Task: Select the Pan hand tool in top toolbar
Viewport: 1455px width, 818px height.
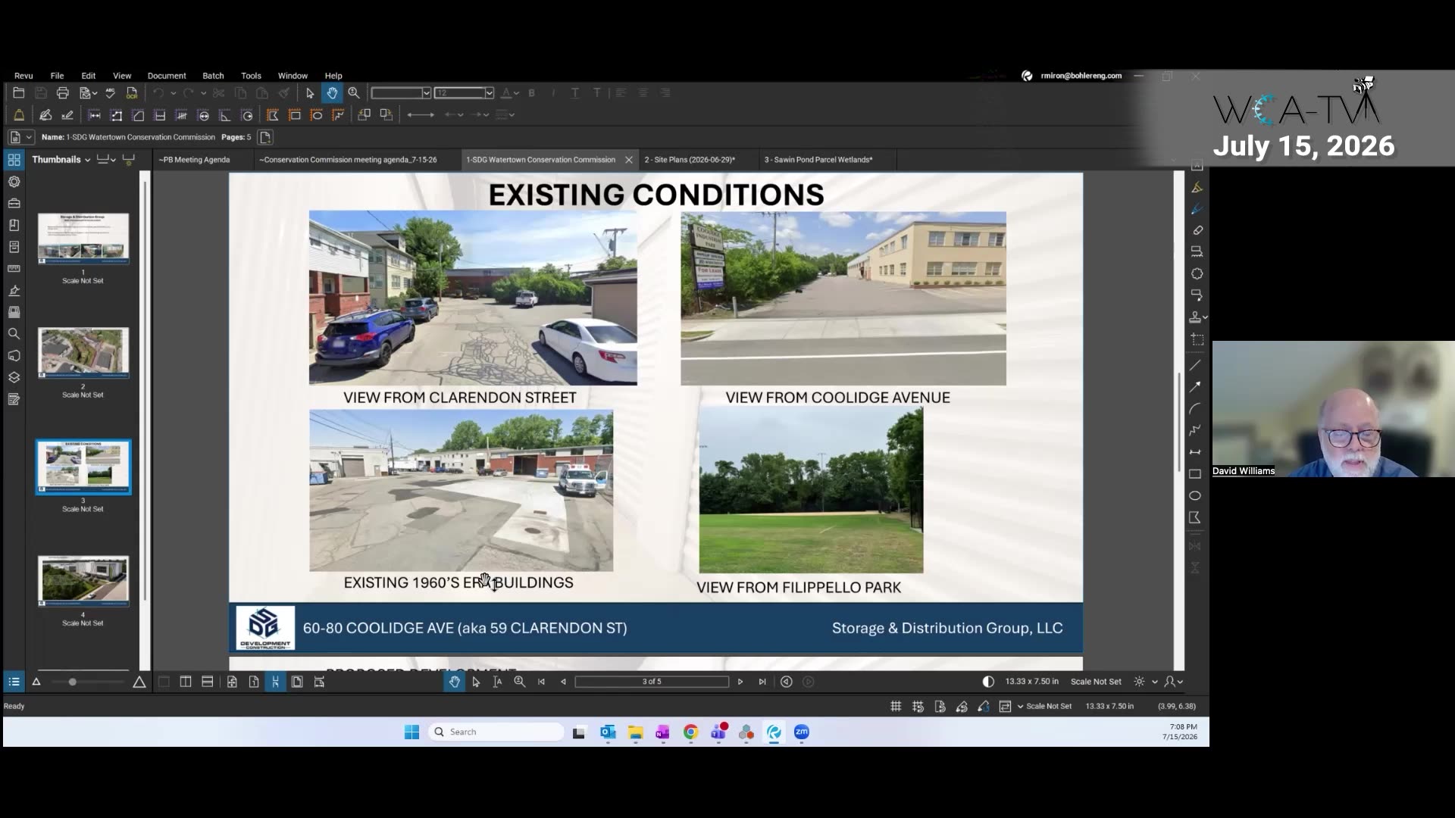Action: pyautogui.click(x=332, y=93)
